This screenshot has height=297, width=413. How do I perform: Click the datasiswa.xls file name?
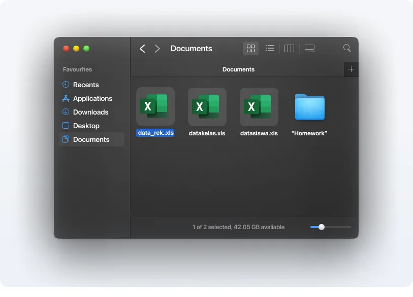point(259,133)
